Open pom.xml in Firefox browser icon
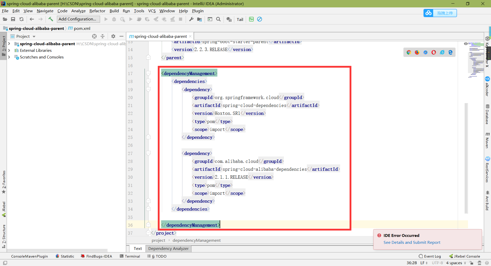The width and height of the screenshot is (491, 266). tap(417, 52)
